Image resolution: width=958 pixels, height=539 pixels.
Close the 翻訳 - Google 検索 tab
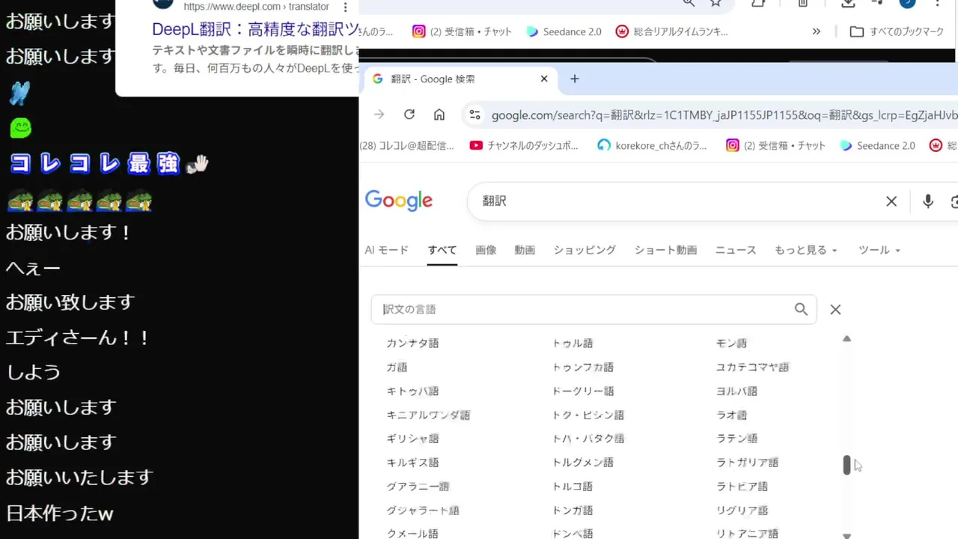point(544,79)
